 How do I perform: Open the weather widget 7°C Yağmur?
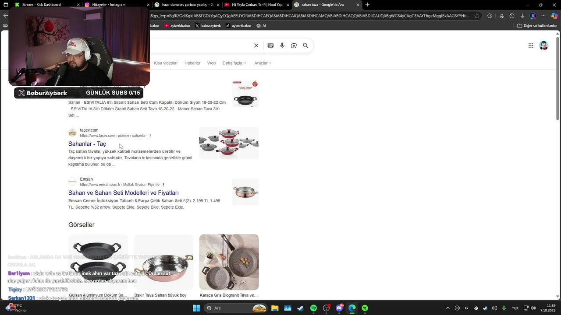click(x=18, y=308)
